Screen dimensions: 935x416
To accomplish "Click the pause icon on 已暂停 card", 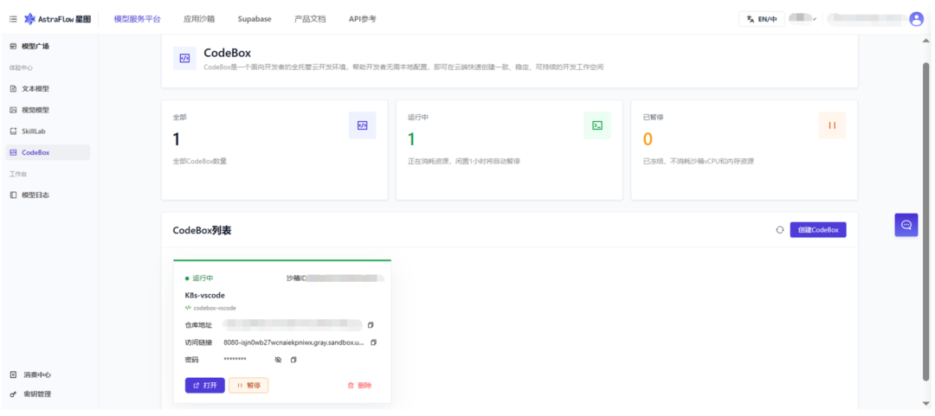I will [x=832, y=125].
